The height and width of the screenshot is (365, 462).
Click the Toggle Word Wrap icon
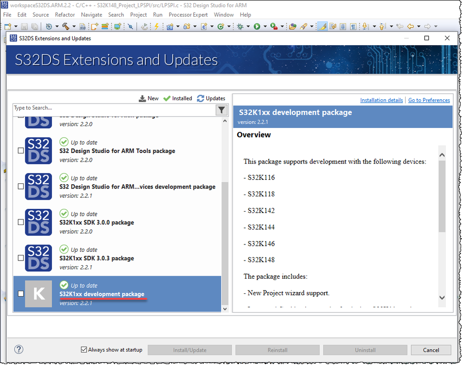(333, 26)
